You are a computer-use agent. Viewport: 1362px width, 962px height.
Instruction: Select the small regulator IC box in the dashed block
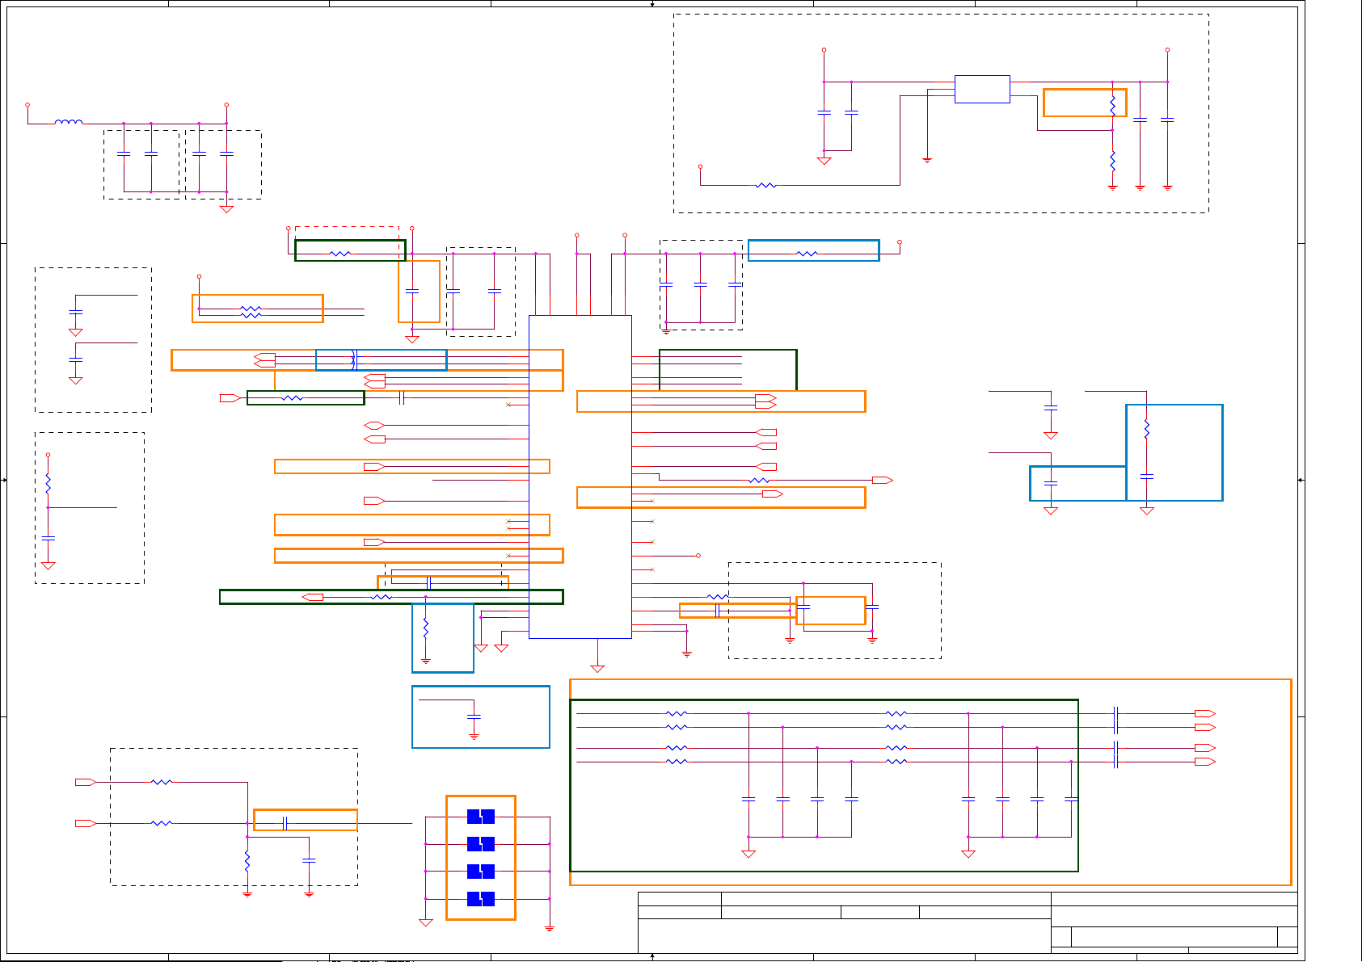(982, 89)
